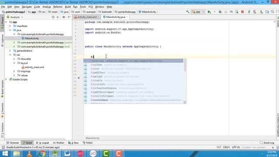Screen dimensions: 279x157
Task: Expand the mipmap folder
Action: point(14,71)
